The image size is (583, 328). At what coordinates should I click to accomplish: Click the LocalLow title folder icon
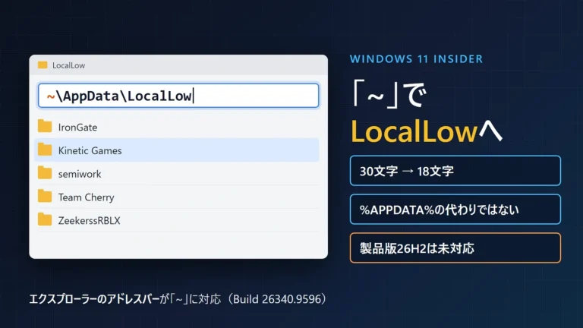coord(43,65)
